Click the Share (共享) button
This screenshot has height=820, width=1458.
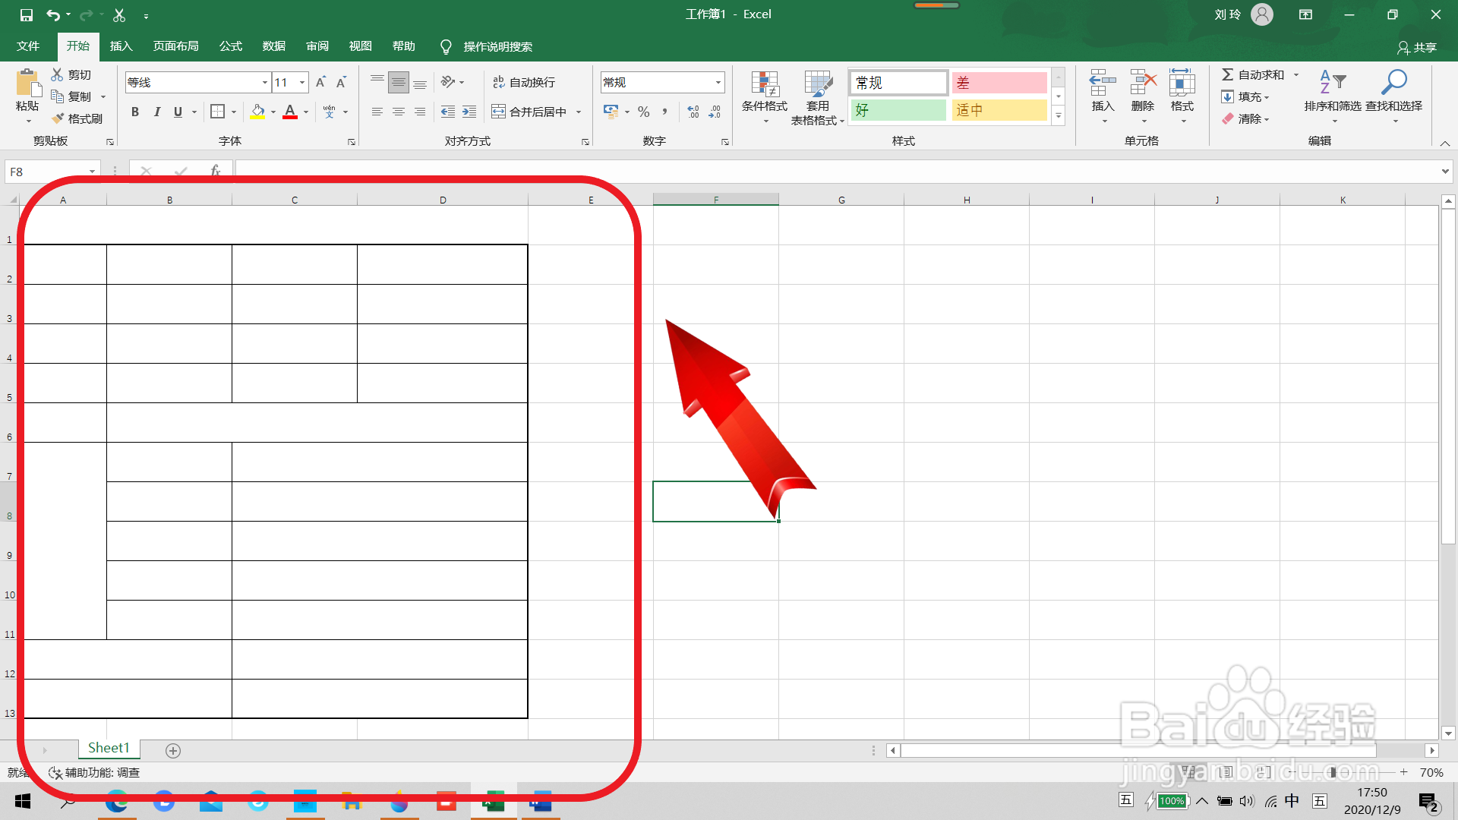pyautogui.click(x=1417, y=47)
